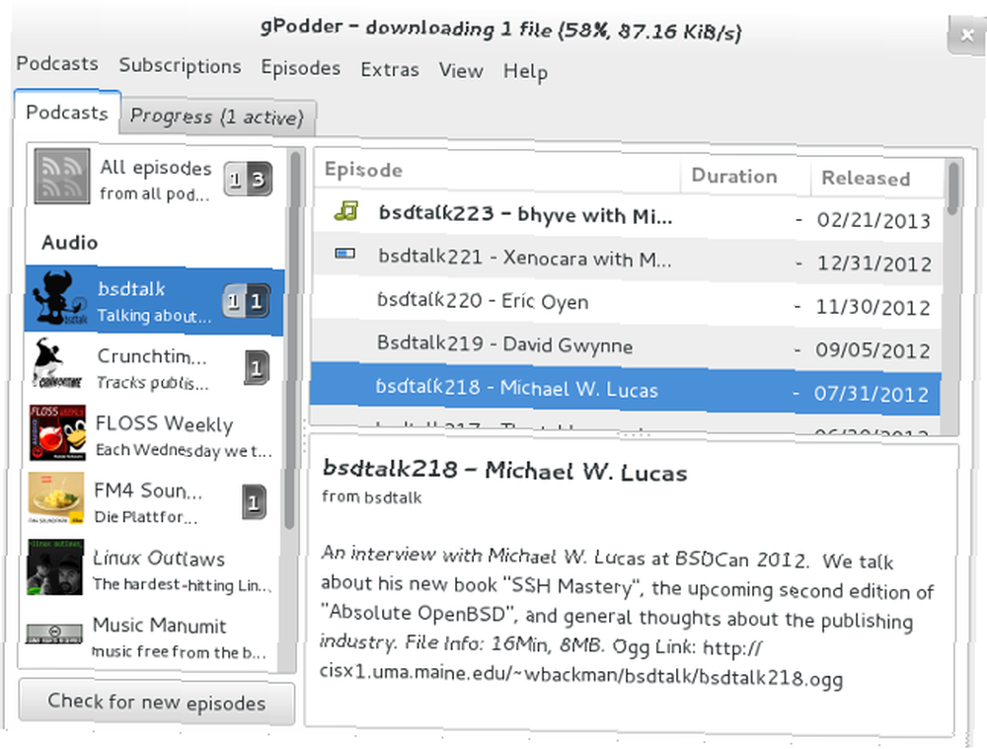Select episode bsdtalk223 - bhyve
Image resolution: width=987 pixels, height=749 pixels.
click(628, 216)
